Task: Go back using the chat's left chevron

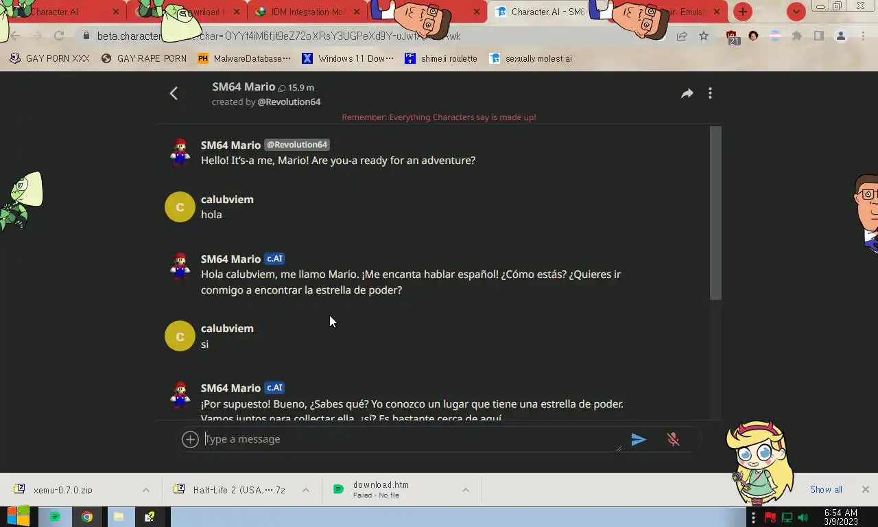Action: (174, 93)
